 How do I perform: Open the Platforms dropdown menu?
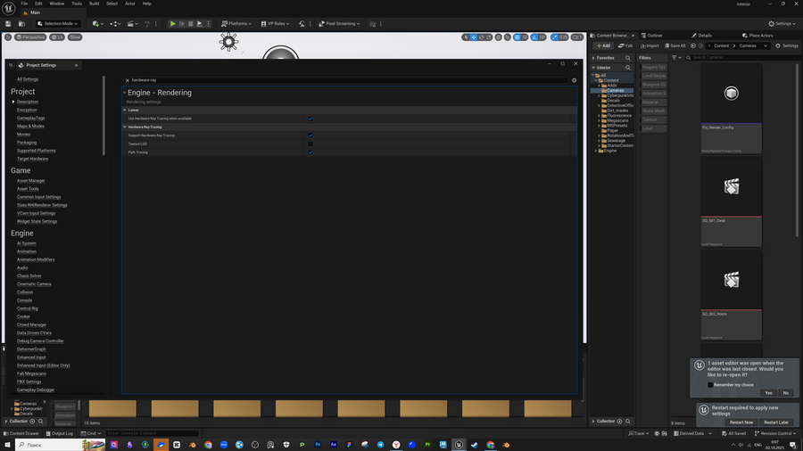click(x=236, y=23)
